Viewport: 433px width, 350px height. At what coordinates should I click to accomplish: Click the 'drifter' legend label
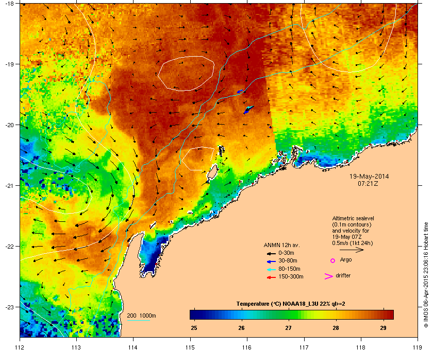pos(343,275)
